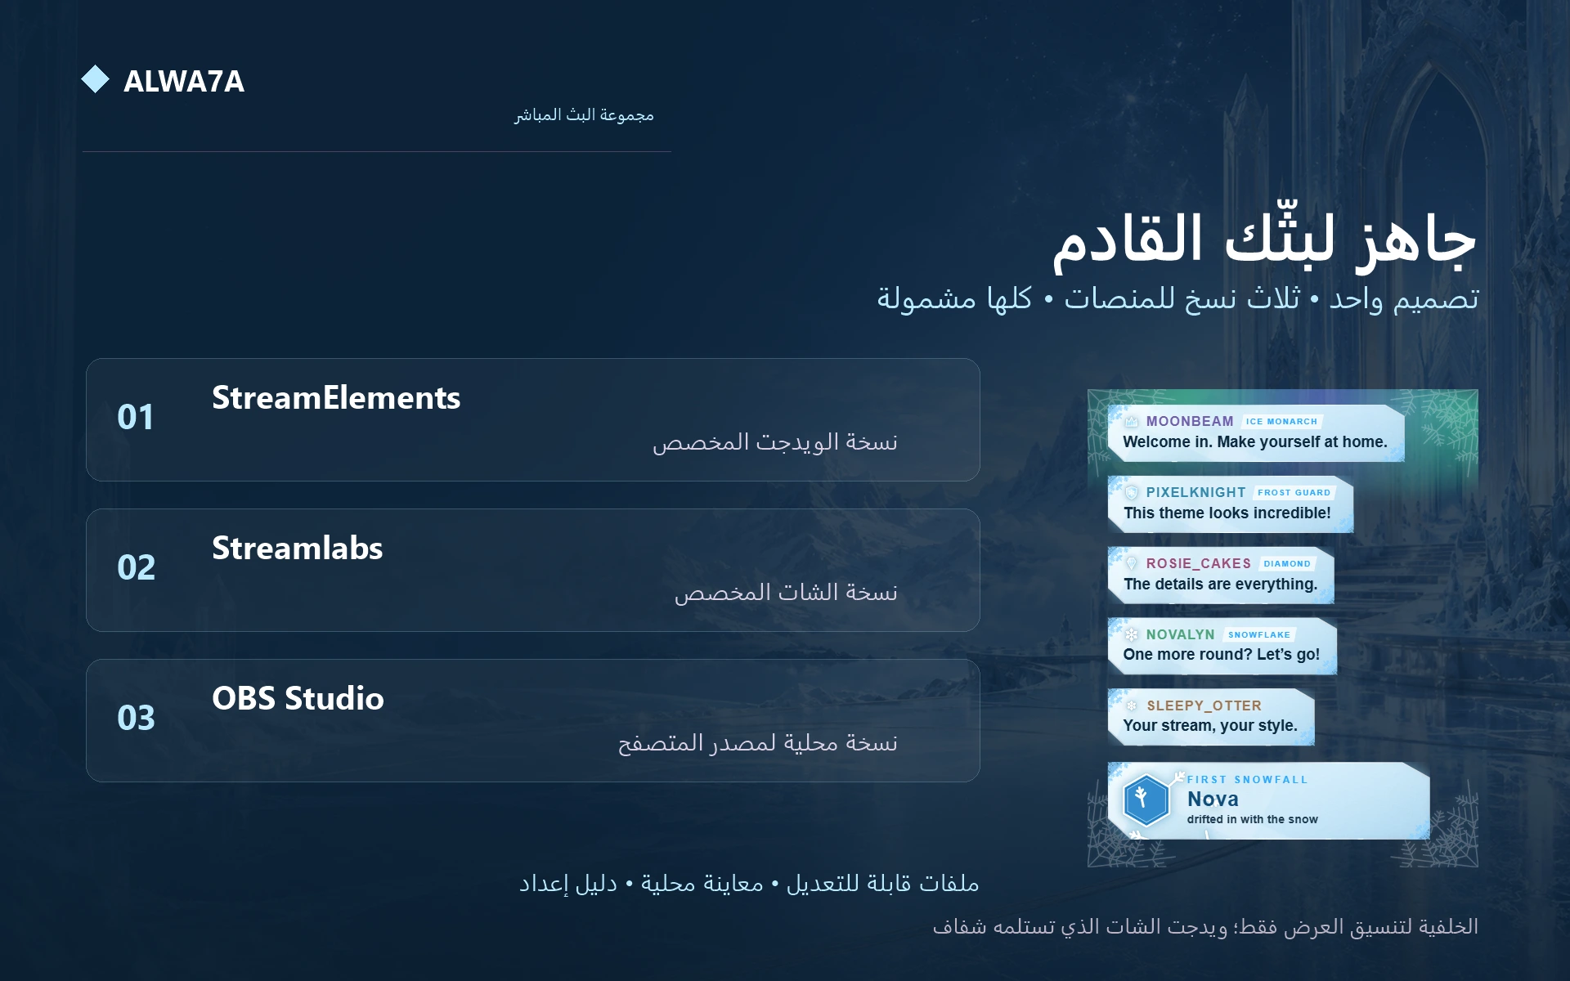1570x981 pixels.
Task: Click the DIAMOND role tag
Action: pos(1287,564)
